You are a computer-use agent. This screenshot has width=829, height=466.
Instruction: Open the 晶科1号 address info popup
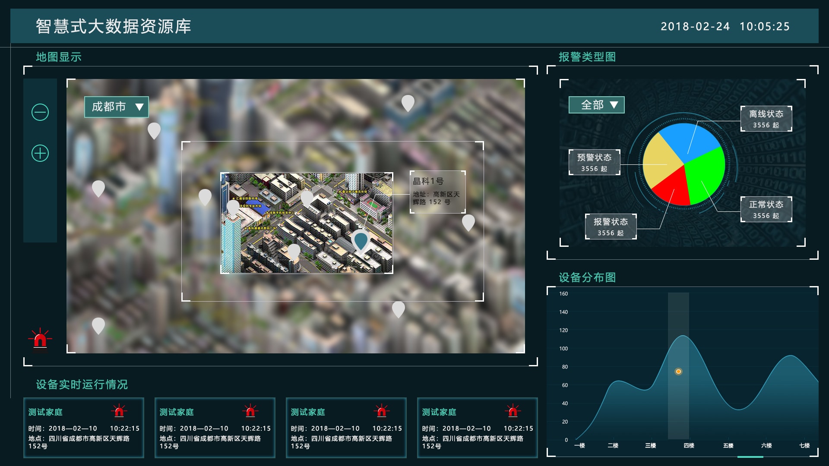tap(437, 192)
